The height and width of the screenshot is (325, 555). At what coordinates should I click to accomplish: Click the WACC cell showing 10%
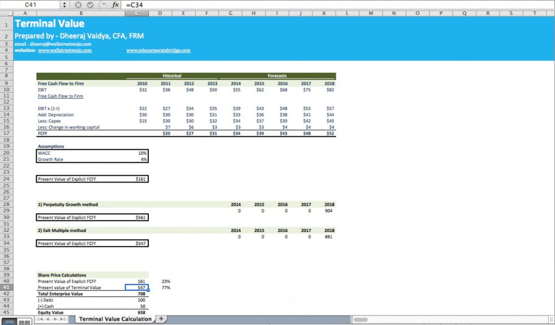pyautogui.click(x=138, y=153)
